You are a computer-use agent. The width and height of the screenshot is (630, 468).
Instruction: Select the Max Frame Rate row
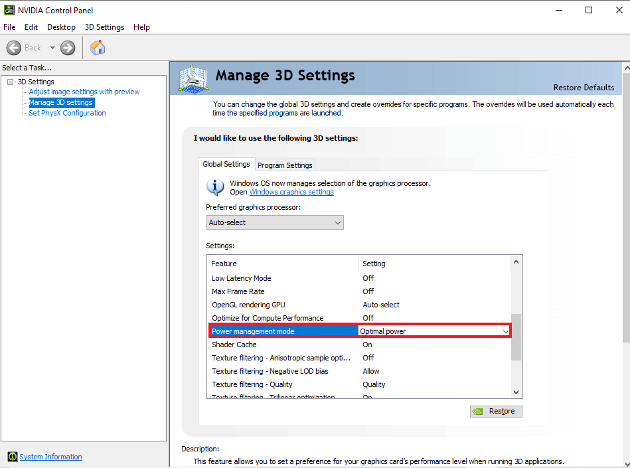(x=360, y=291)
